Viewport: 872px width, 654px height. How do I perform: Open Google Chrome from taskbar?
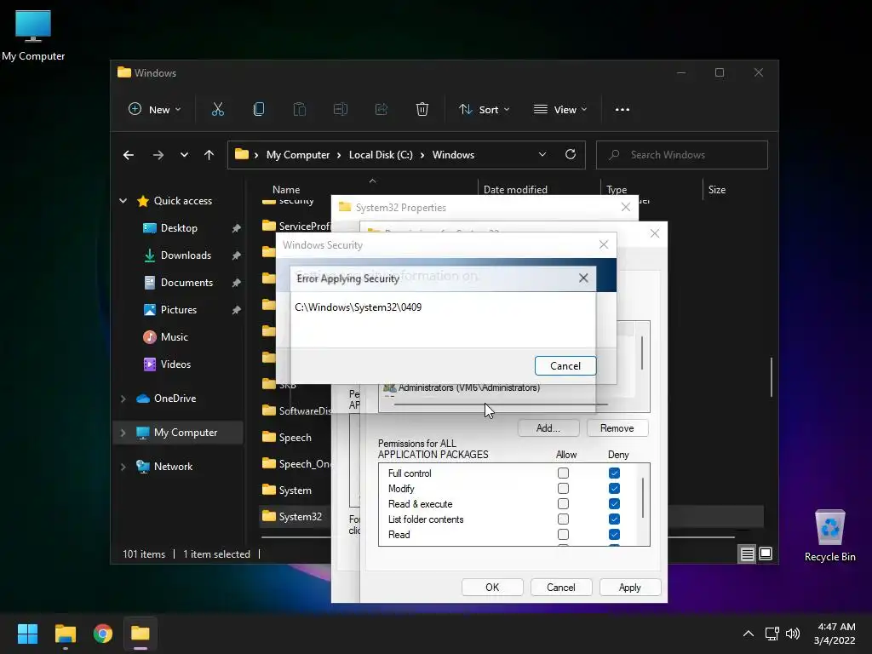tap(103, 634)
